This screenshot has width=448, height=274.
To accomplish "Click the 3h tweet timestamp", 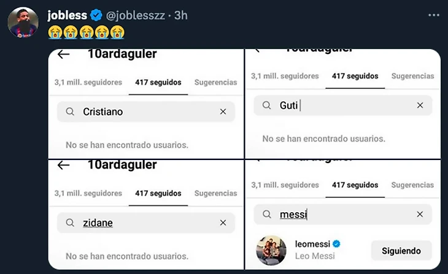I will (180, 15).
